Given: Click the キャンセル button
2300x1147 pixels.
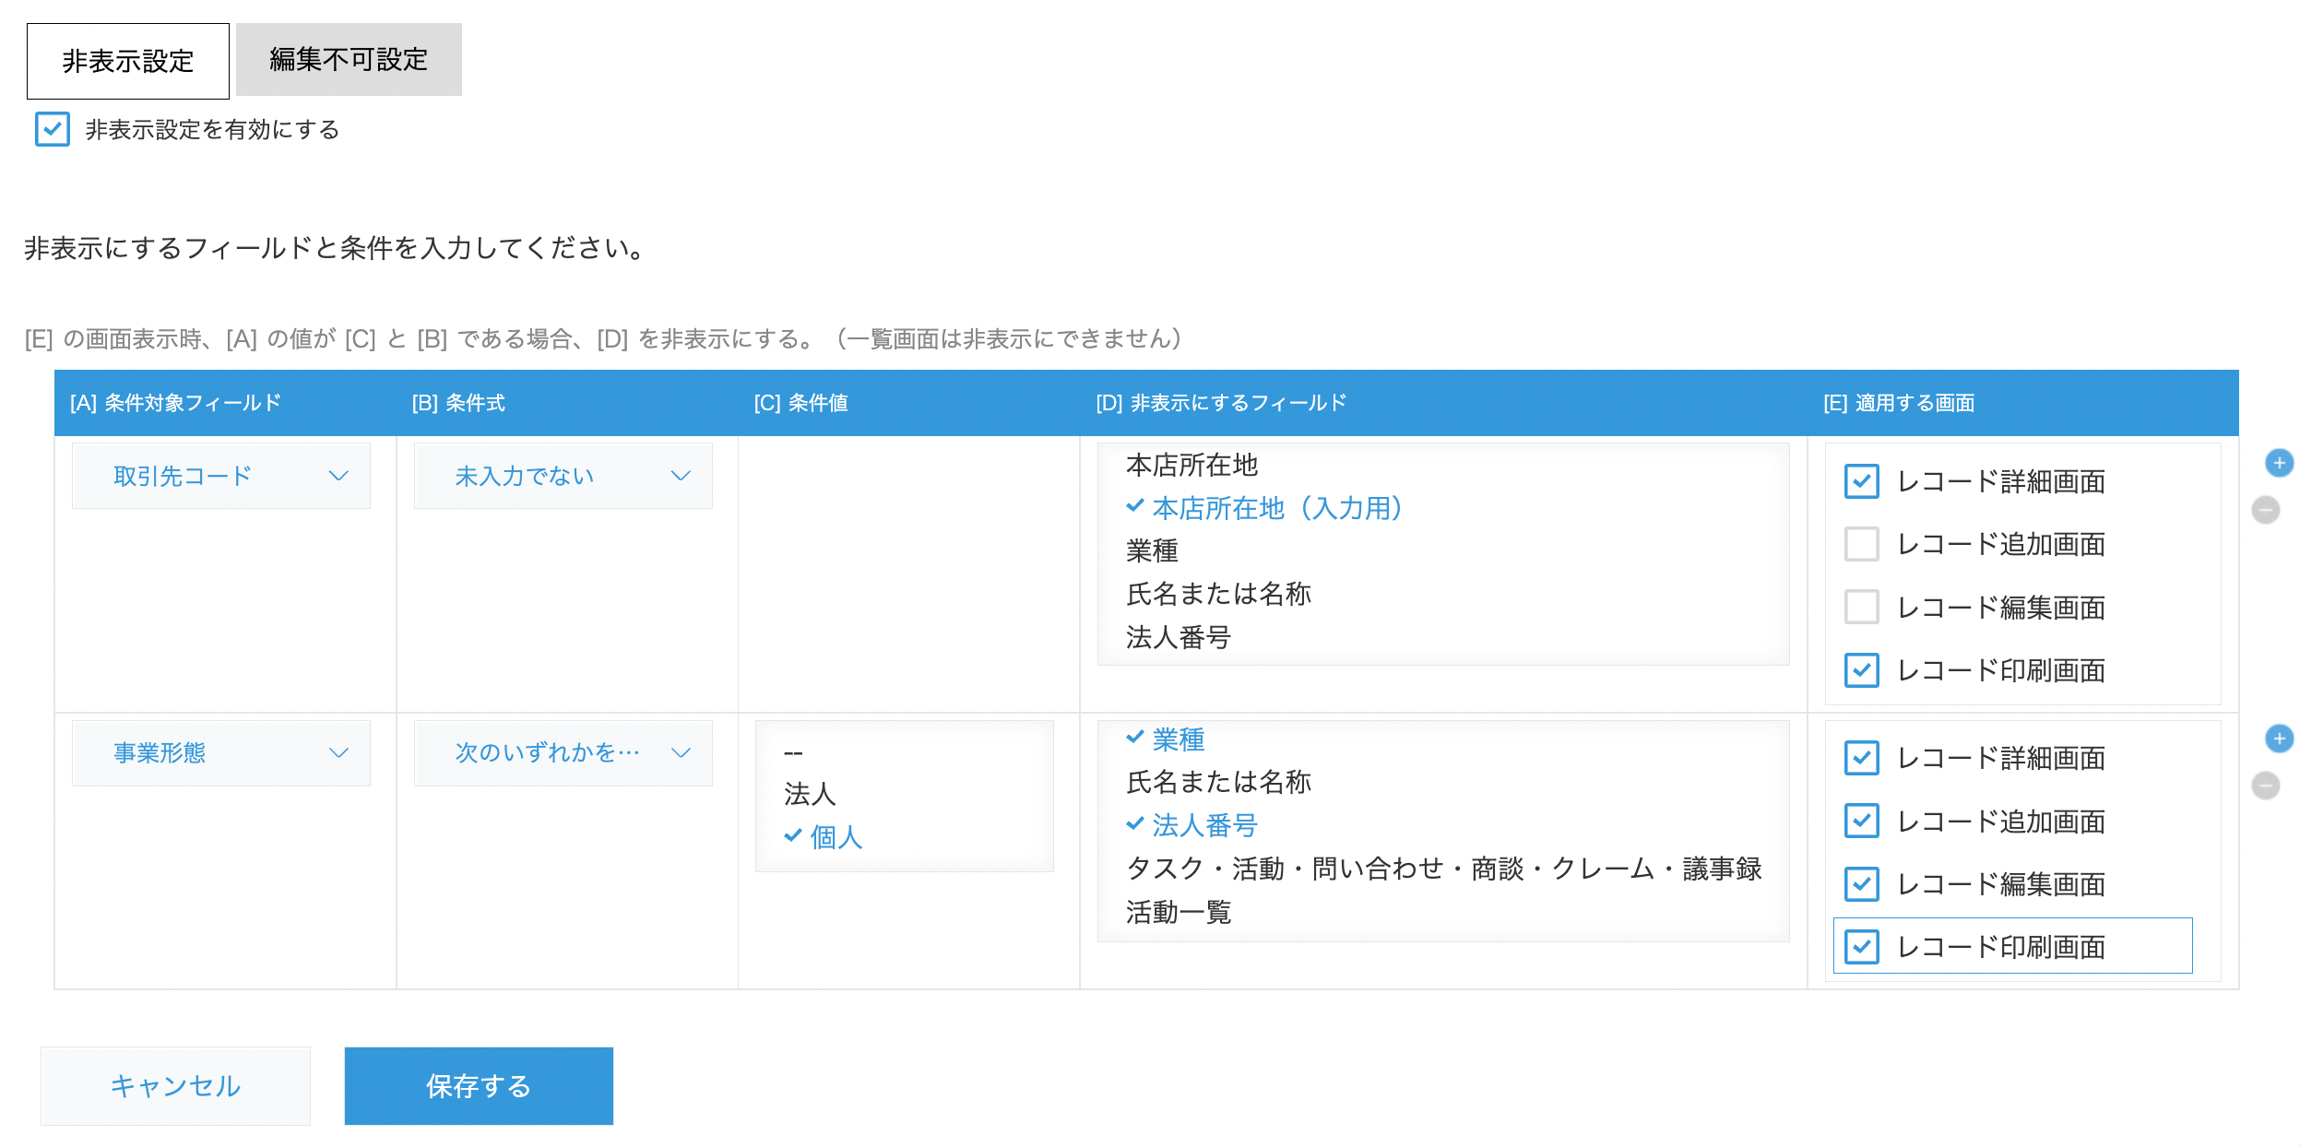Looking at the screenshot, I should tap(175, 1085).
